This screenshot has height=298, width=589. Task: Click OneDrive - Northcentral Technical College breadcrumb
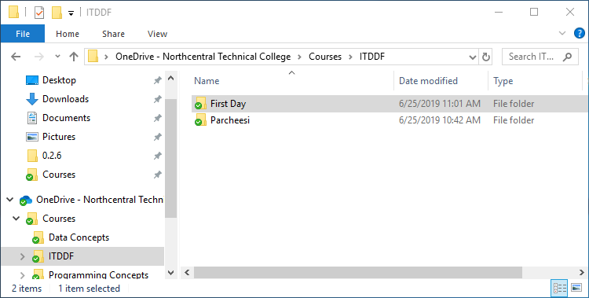click(x=203, y=57)
